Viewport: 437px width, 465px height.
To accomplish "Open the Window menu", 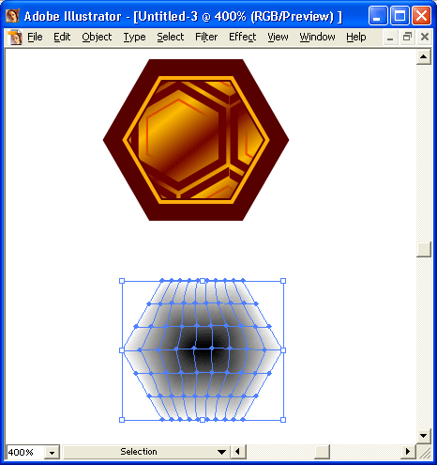I will point(317,37).
